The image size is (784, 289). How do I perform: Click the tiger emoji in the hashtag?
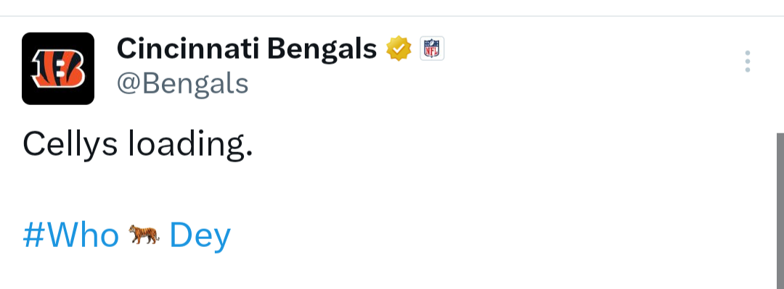[144, 234]
